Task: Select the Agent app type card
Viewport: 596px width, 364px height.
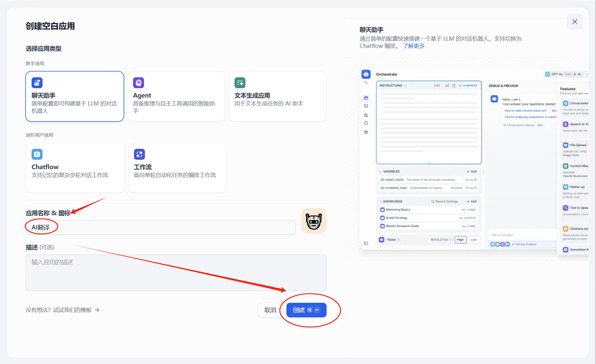Action: click(x=176, y=96)
